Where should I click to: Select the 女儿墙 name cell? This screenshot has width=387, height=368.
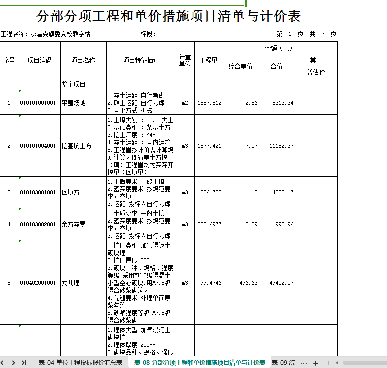[83, 283]
